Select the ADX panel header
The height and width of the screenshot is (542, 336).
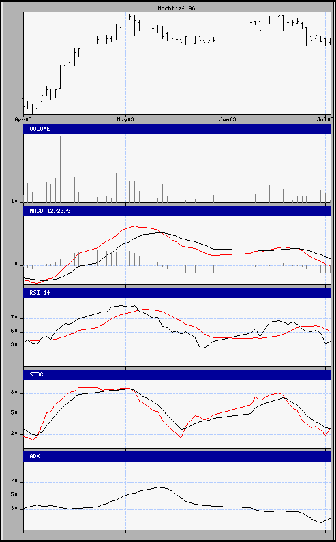click(x=177, y=456)
